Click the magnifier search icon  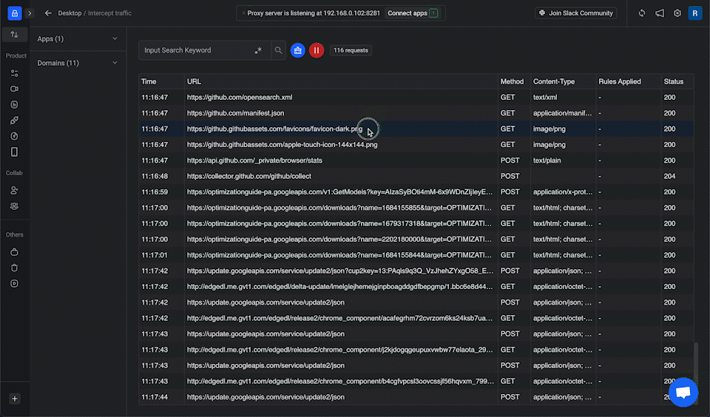(x=279, y=50)
